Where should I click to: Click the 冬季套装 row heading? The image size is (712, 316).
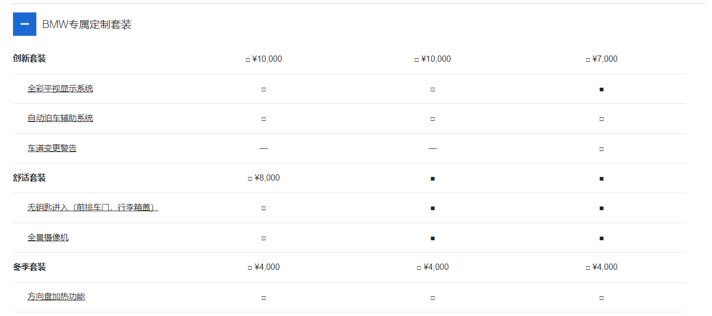[x=30, y=267]
